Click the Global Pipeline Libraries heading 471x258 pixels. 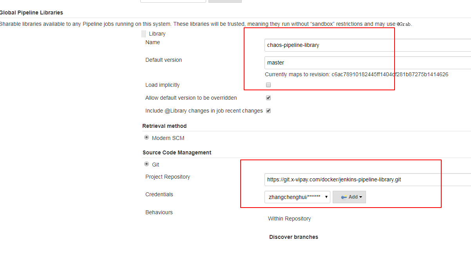31,13
